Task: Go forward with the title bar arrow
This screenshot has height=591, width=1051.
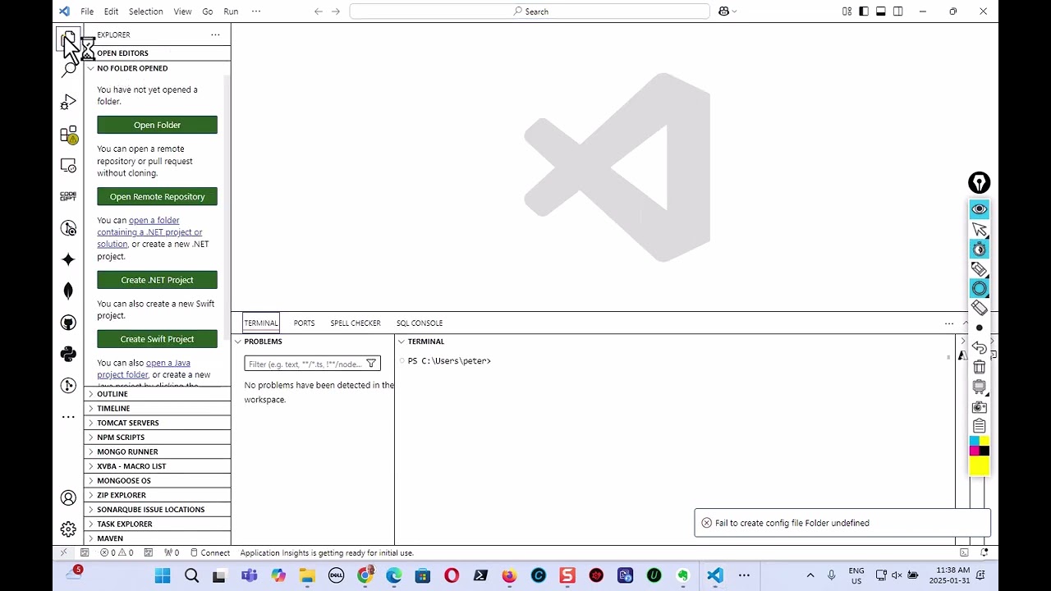Action: [335, 11]
